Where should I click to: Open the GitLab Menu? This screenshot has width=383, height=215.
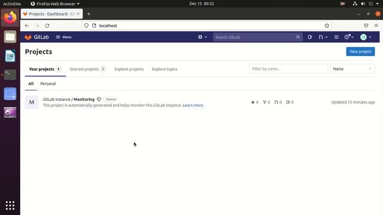(63, 37)
